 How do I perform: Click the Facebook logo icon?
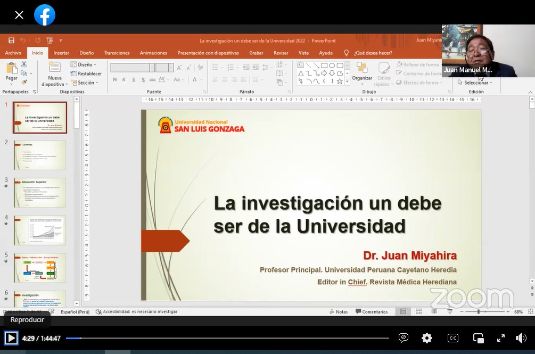tap(45, 15)
